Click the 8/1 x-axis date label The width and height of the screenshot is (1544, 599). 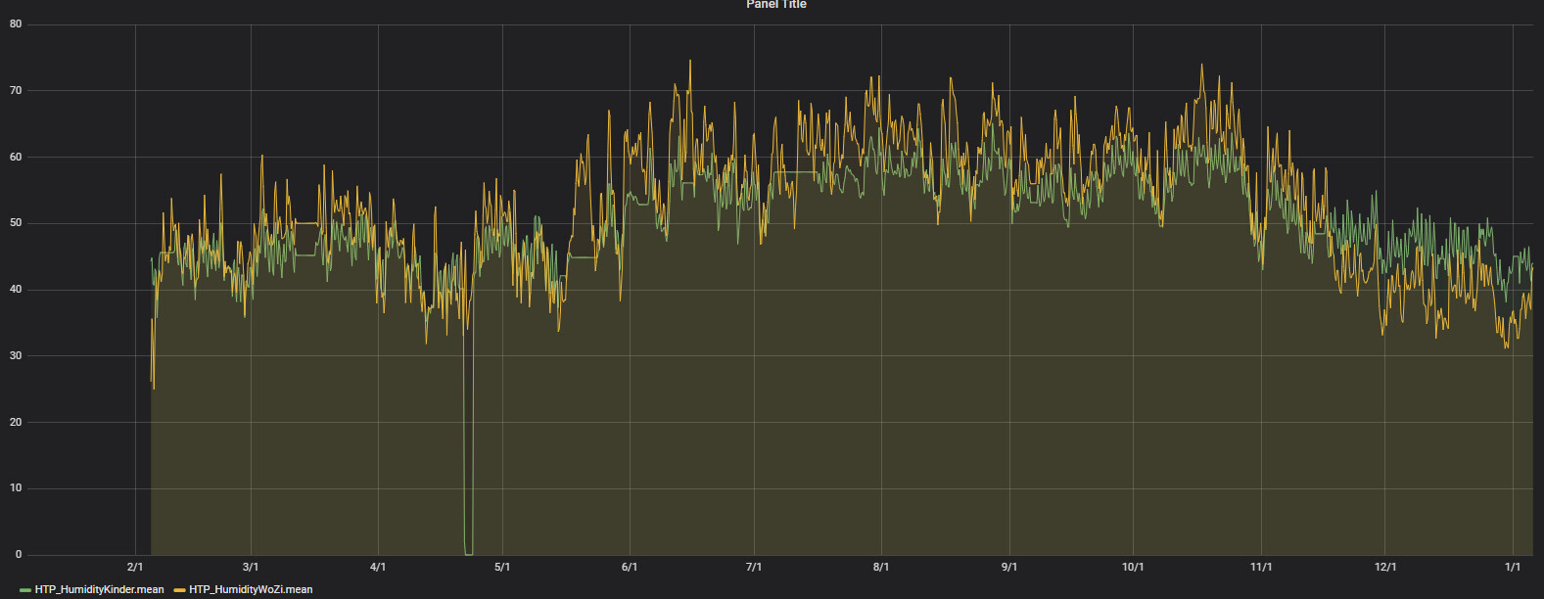tap(881, 567)
